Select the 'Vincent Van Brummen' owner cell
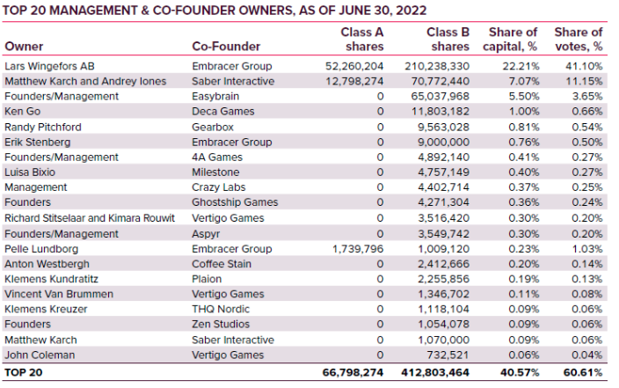 coord(59,294)
